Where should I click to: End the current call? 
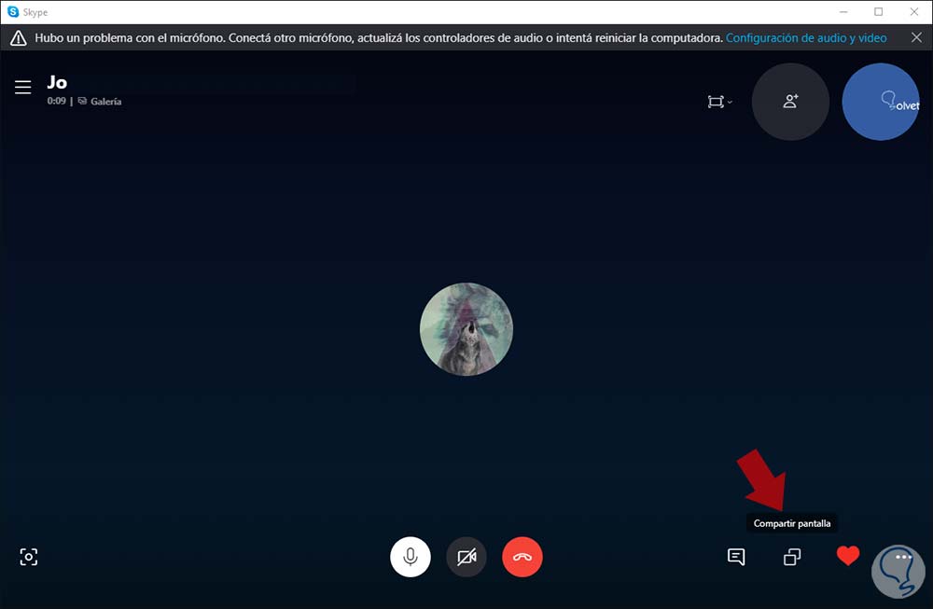click(x=522, y=556)
